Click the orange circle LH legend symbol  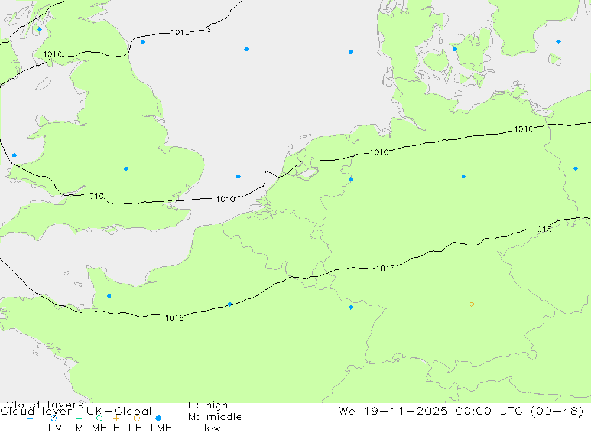[137, 418]
